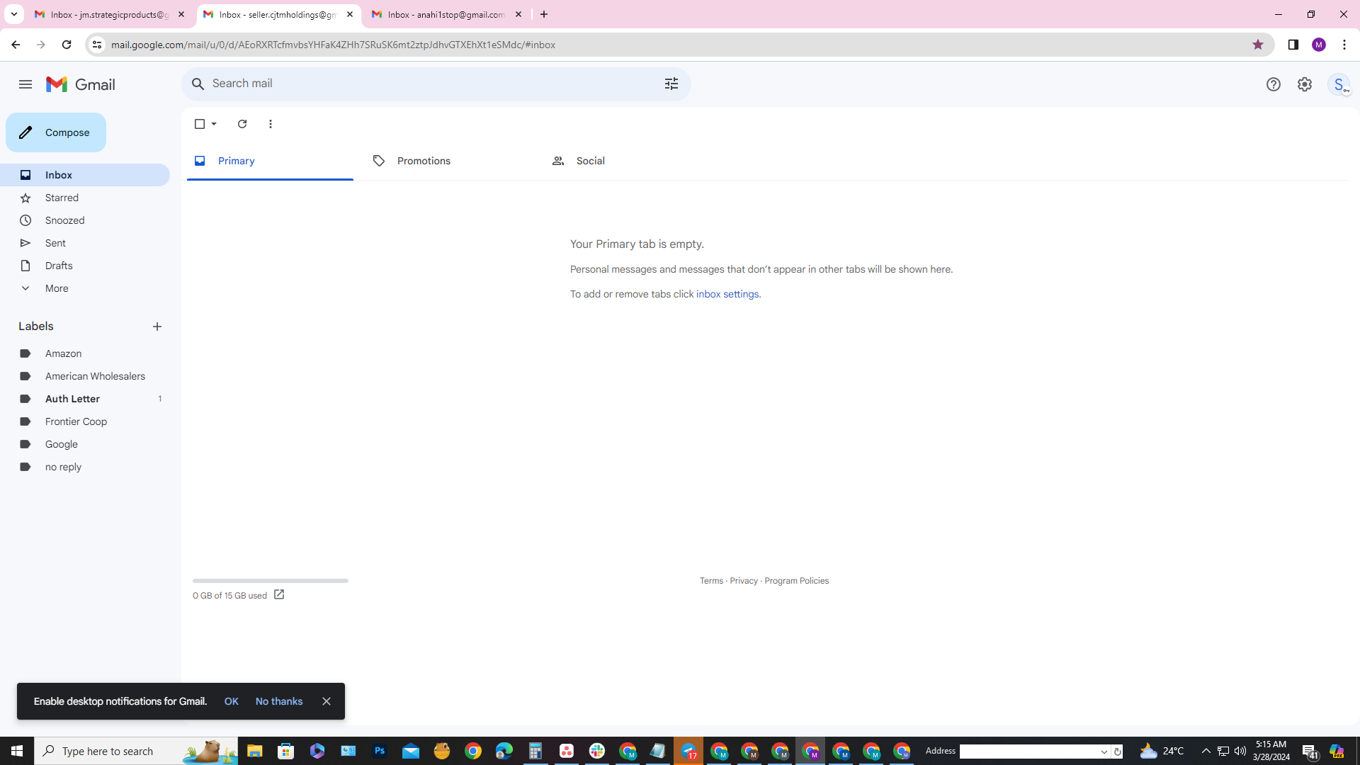
Task: Open the Google account avatar
Action: 1339,84
